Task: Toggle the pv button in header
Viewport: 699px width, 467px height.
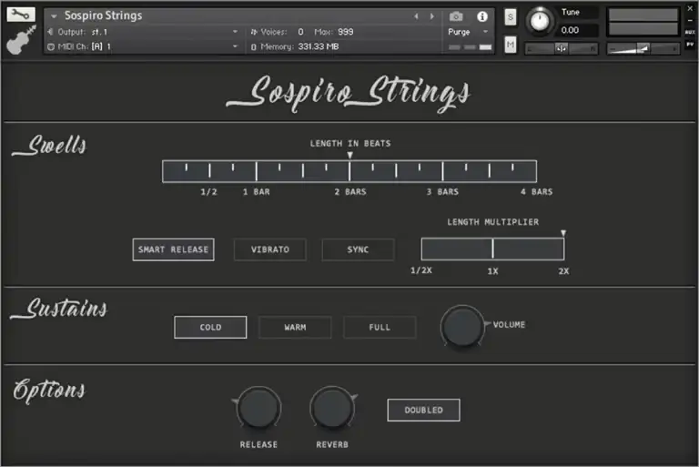Action: [690, 45]
